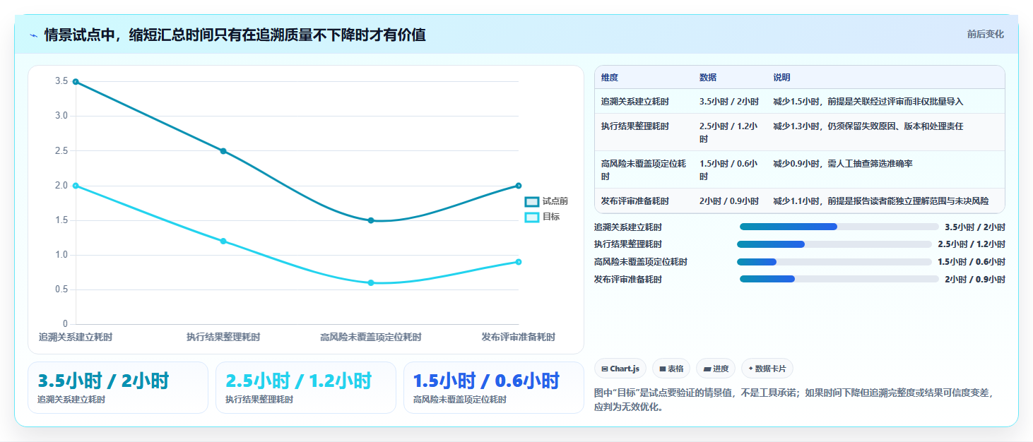Click the 3.0 y-axis tick label
This screenshot has width=1033, height=442.
pyautogui.click(x=61, y=117)
